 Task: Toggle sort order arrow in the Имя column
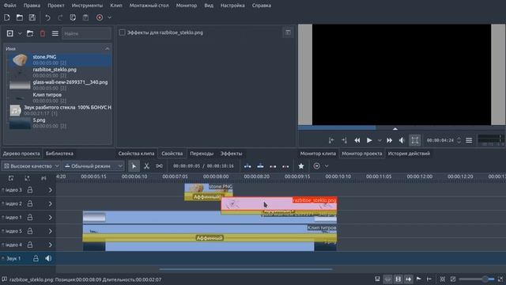point(108,49)
